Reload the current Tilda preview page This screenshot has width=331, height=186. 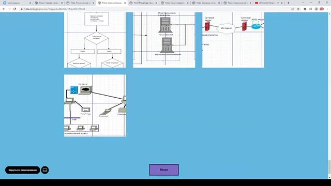coord(15,9)
